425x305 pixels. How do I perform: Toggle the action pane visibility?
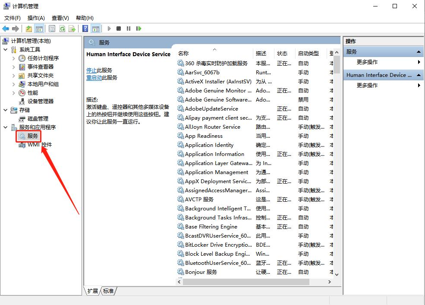click(x=96, y=28)
